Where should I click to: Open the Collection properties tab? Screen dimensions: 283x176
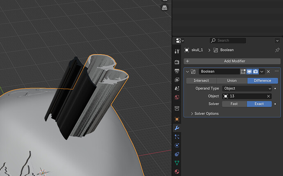click(x=177, y=108)
